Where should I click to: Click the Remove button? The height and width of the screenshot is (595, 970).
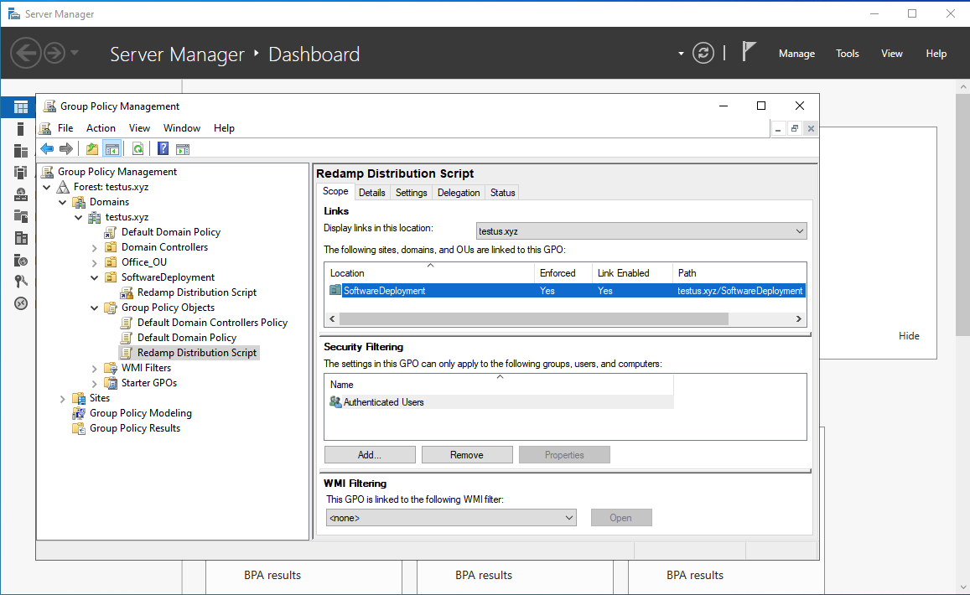466,455
